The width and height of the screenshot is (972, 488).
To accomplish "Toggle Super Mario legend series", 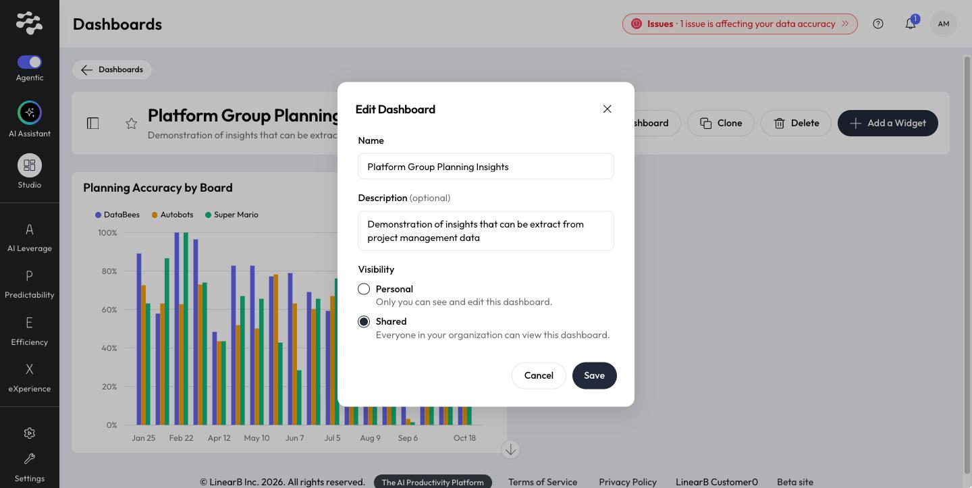I will [232, 215].
